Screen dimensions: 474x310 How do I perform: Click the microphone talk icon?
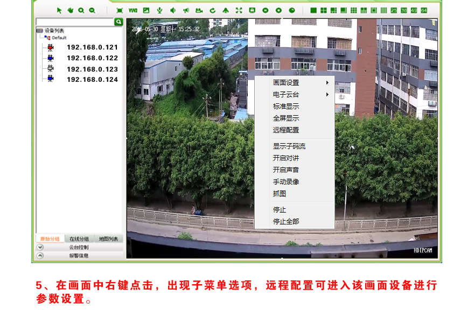(159, 10)
